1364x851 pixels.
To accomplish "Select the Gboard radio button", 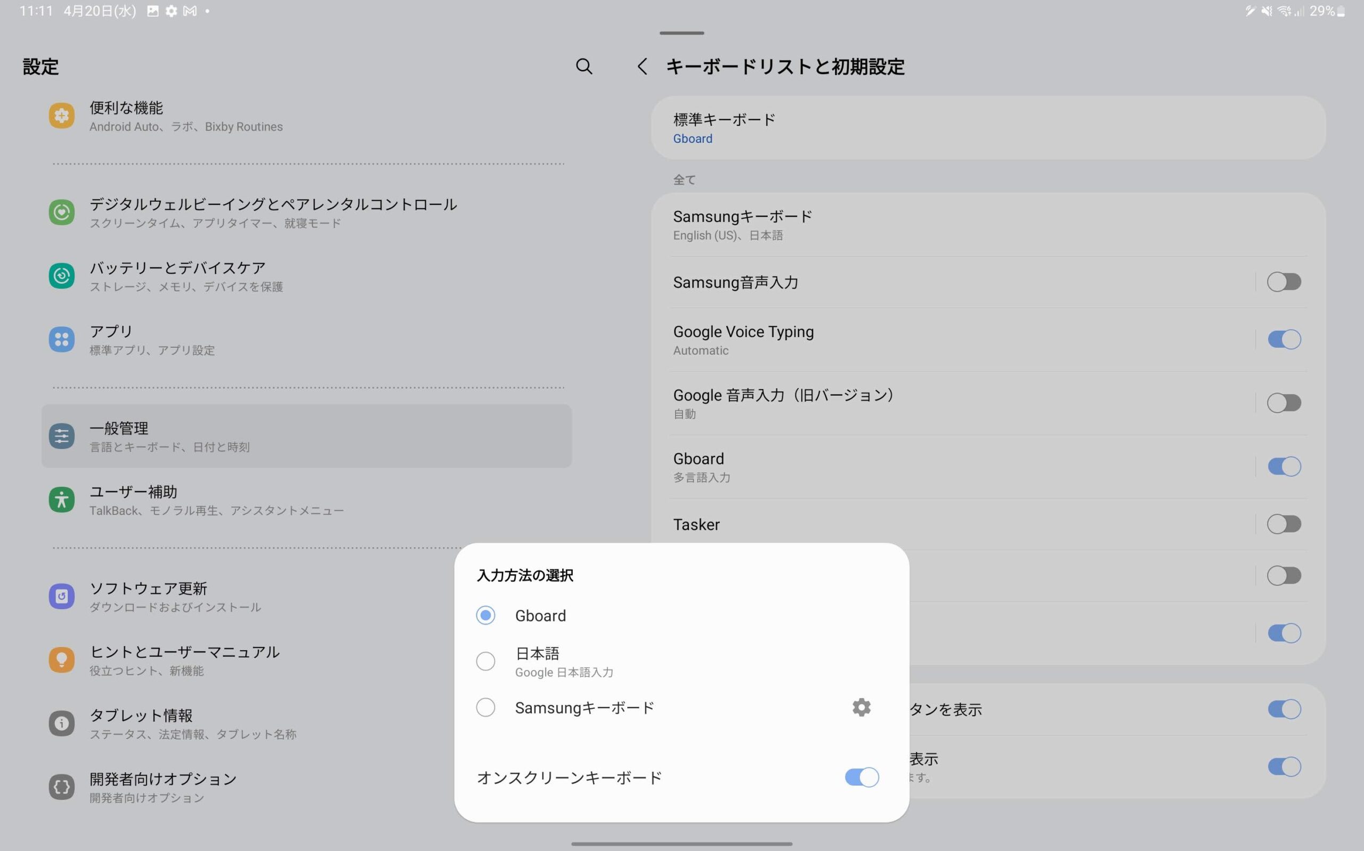I will click(485, 615).
